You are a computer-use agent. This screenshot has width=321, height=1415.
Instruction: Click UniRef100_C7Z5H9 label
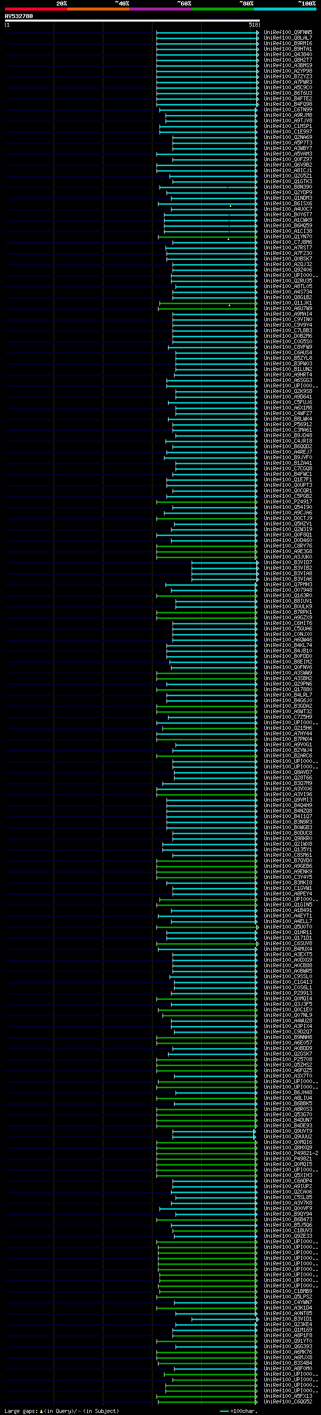pos(288,717)
